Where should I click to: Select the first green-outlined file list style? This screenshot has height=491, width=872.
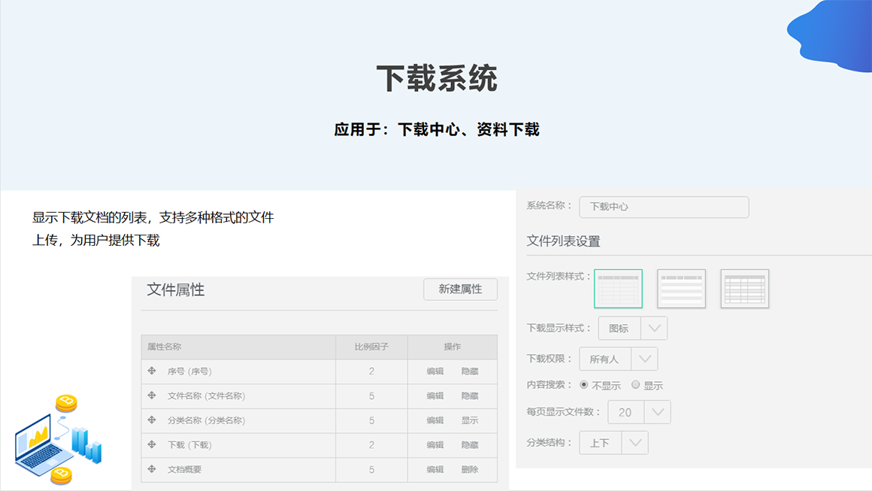(x=618, y=289)
